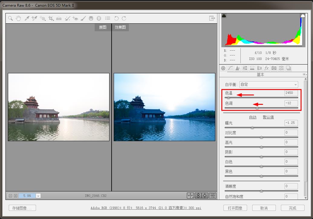Screen dimensions: 313x219
Task: Select the Spot Removal tool
Action: tap(67, 18)
